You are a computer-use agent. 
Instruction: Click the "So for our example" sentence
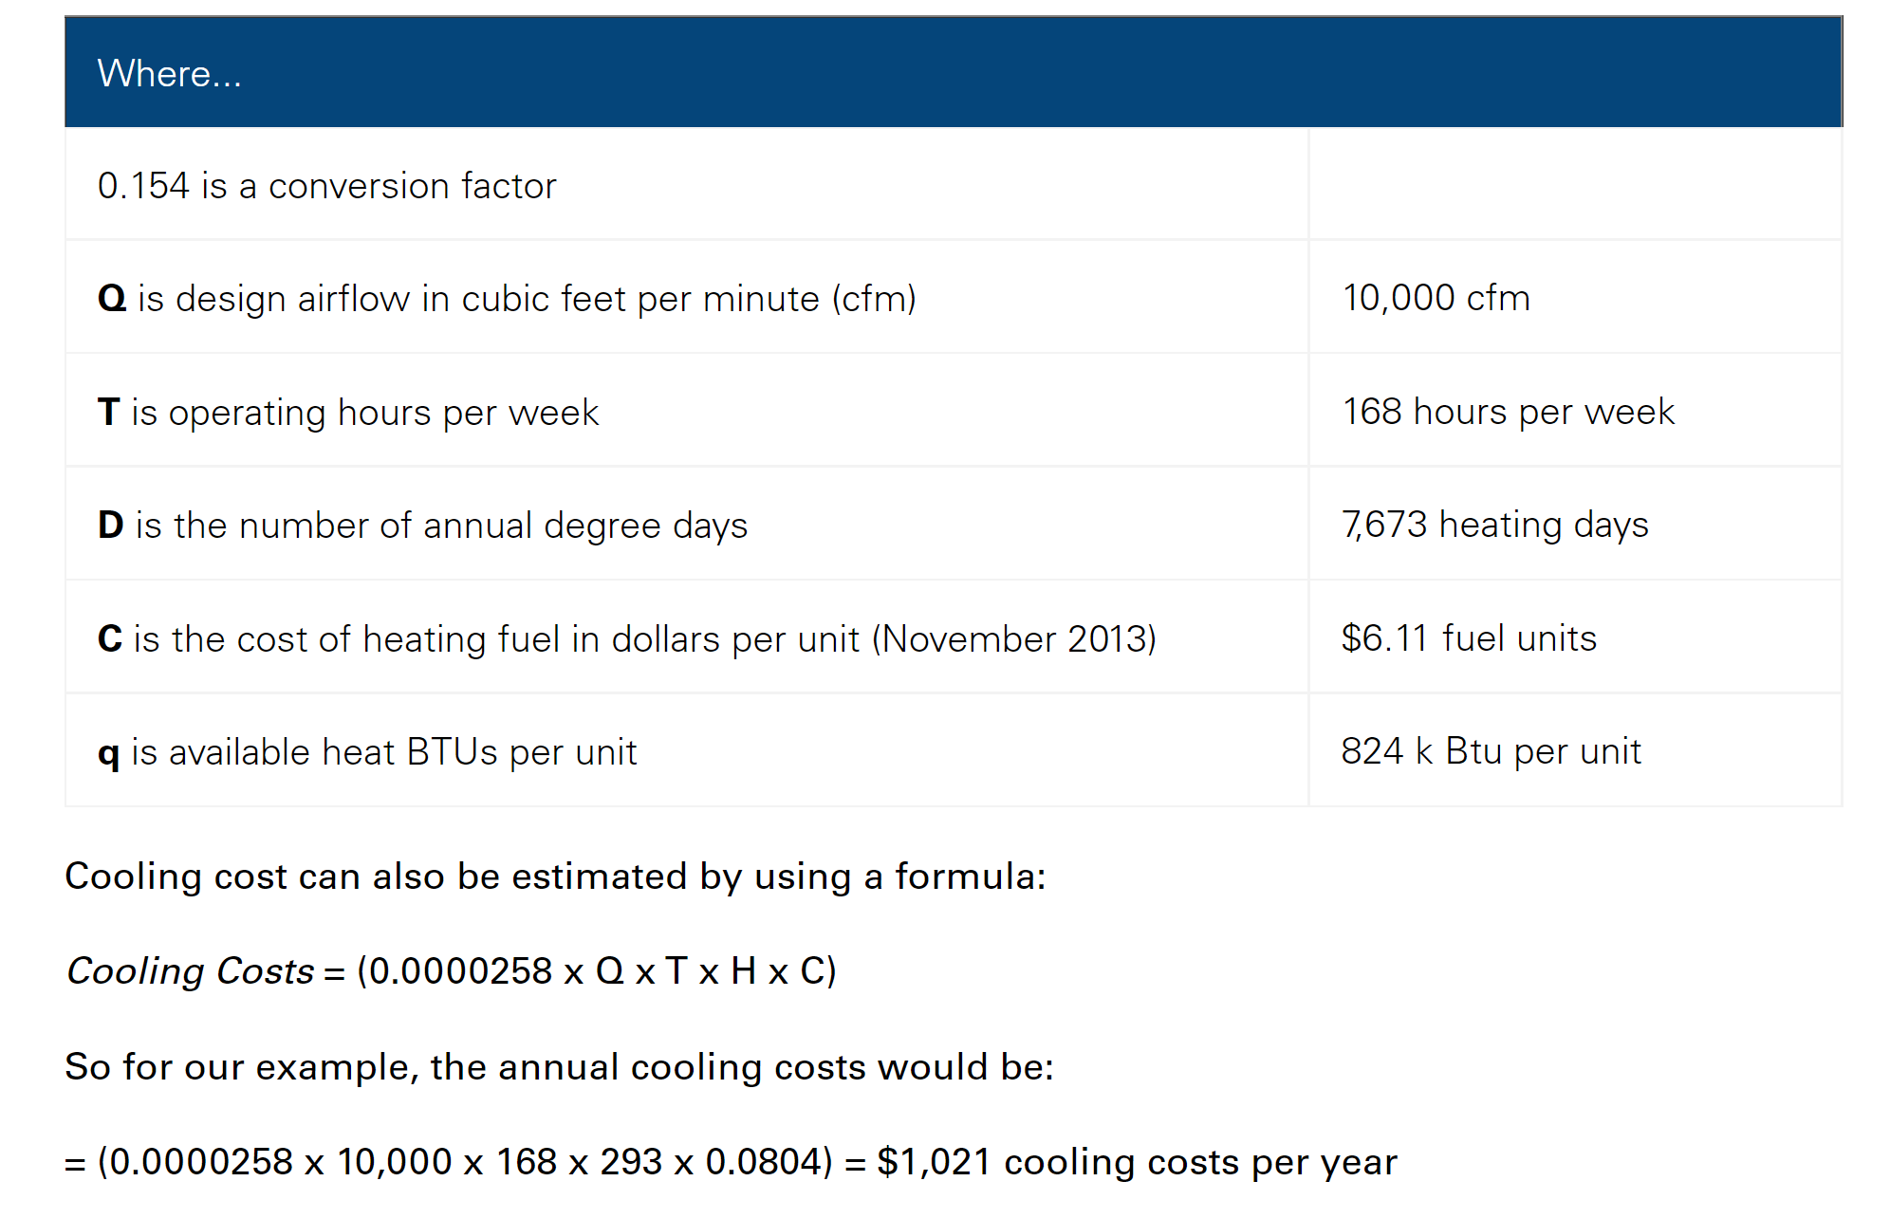click(x=559, y=1067)
